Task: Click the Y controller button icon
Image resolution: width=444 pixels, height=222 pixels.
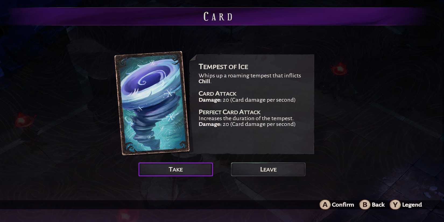Action: point(395,205)
